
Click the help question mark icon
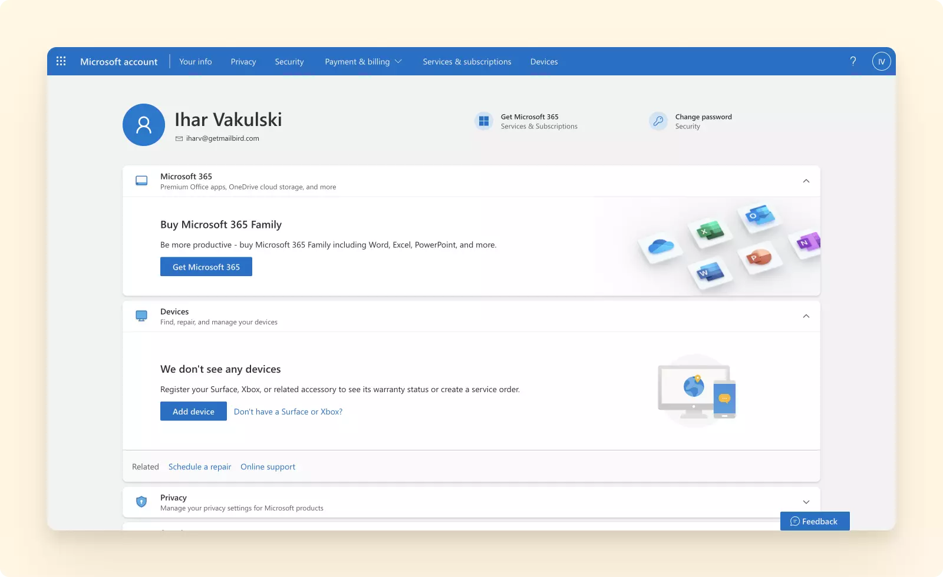click(853, 61)
